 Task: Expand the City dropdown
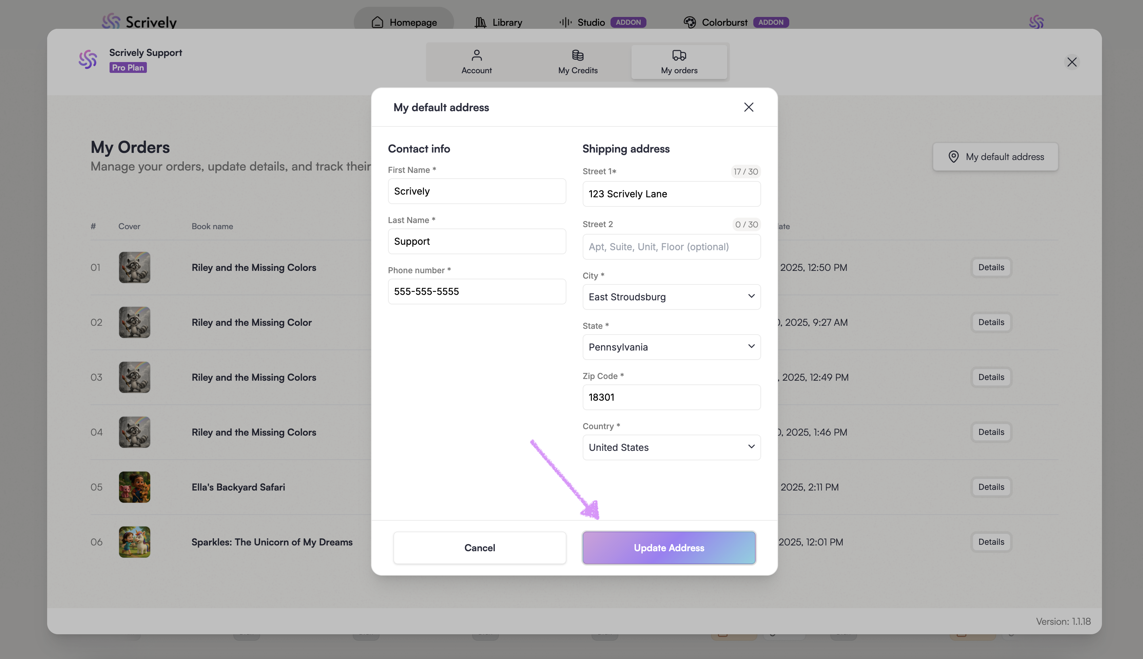pyautogui.click(x=671, y=297)
